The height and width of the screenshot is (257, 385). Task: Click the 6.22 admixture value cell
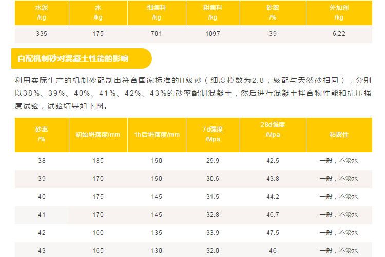coord(339,34)
